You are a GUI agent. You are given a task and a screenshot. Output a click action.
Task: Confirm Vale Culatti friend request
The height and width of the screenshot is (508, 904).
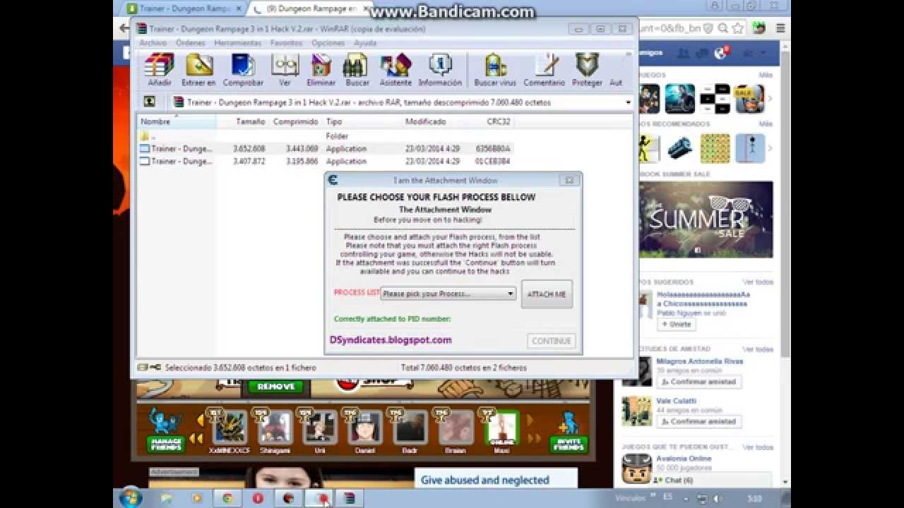(x=698, y=421)
